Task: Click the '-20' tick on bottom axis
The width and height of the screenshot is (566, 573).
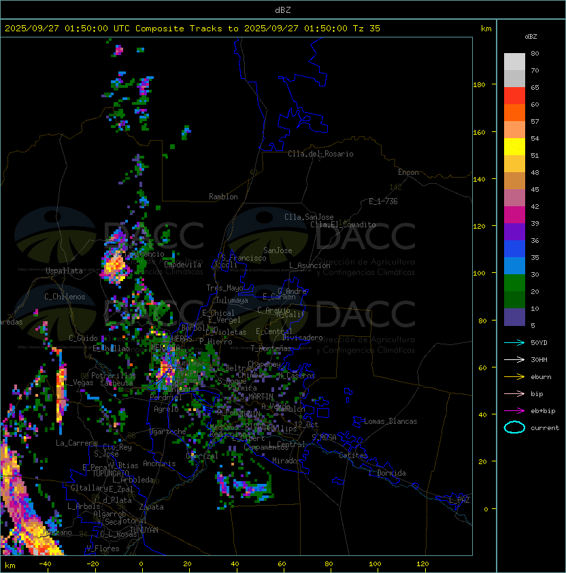Action: (93, 564)
